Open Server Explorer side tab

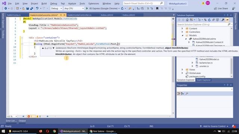point(3,20)
